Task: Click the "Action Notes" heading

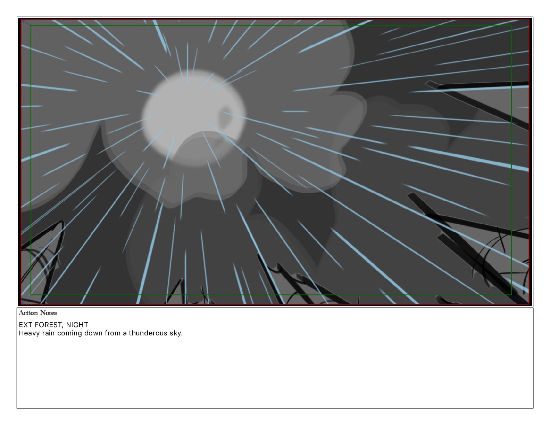Action: click(x=38, y=313)
